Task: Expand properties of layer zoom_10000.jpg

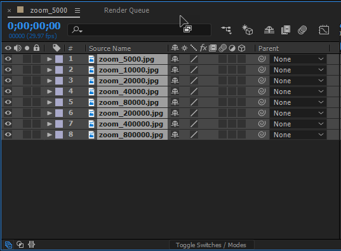Action: [50, 70]
